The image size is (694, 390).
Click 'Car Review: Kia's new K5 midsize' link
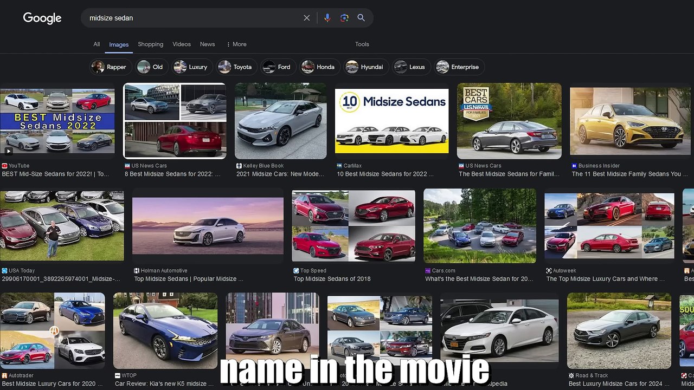click(164, 384)
